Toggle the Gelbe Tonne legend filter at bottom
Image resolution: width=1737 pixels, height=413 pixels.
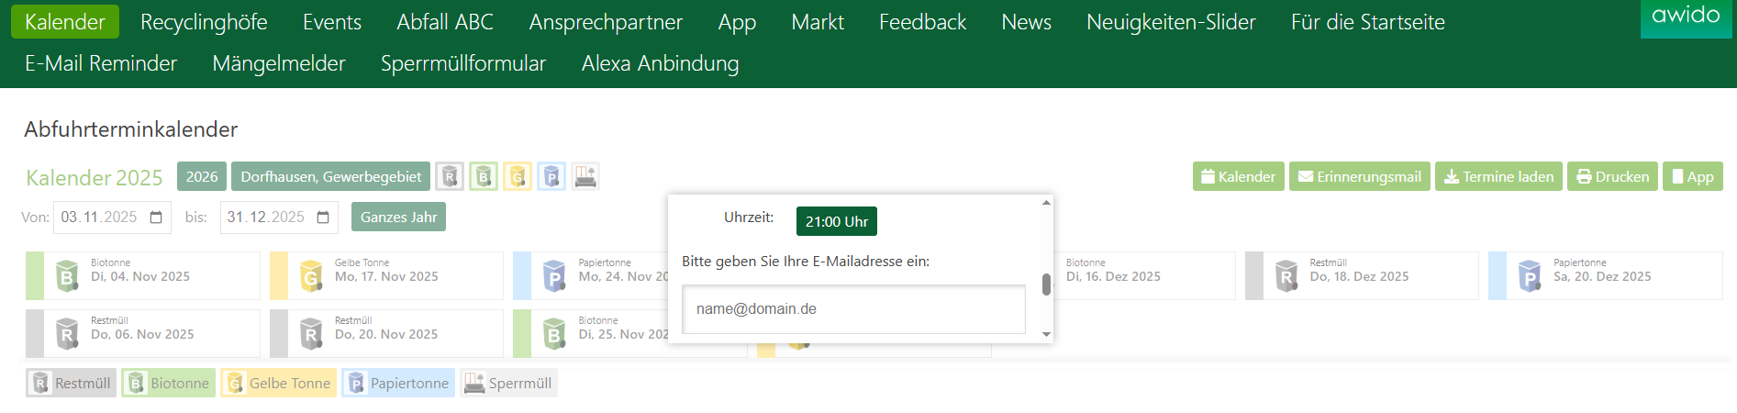[279, 384]
